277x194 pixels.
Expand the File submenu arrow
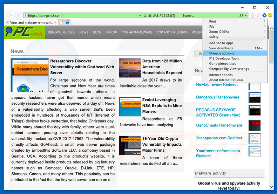[265, 26]
